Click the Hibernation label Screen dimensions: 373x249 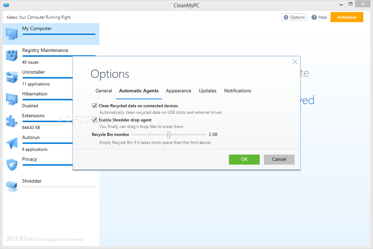tap(35, 94)
